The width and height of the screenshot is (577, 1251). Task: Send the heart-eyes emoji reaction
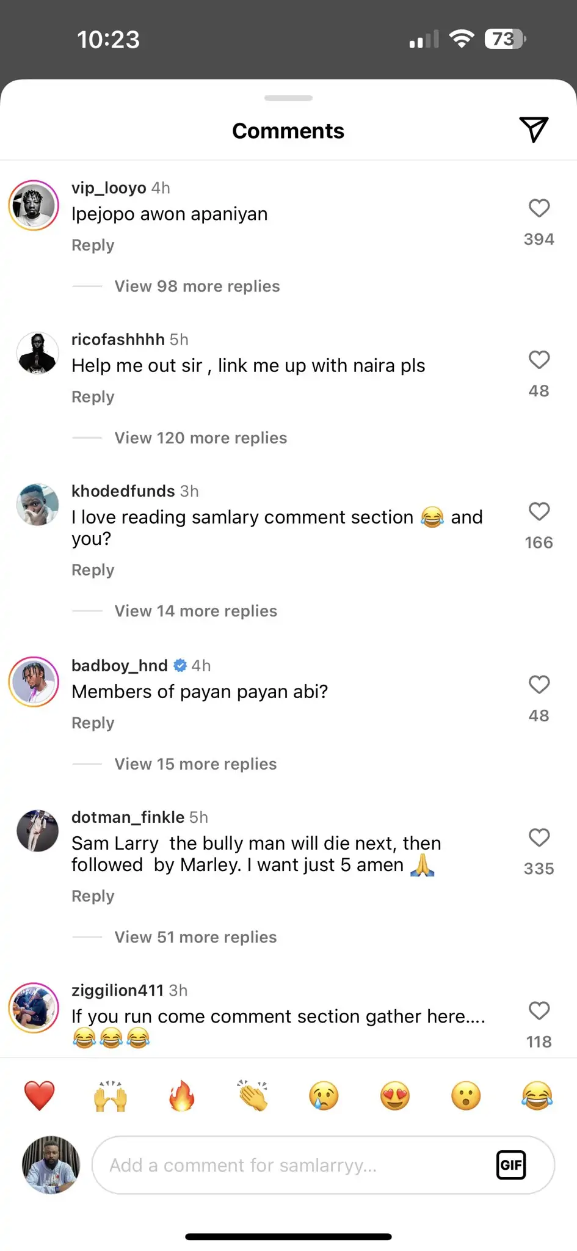pos(395,1095)
